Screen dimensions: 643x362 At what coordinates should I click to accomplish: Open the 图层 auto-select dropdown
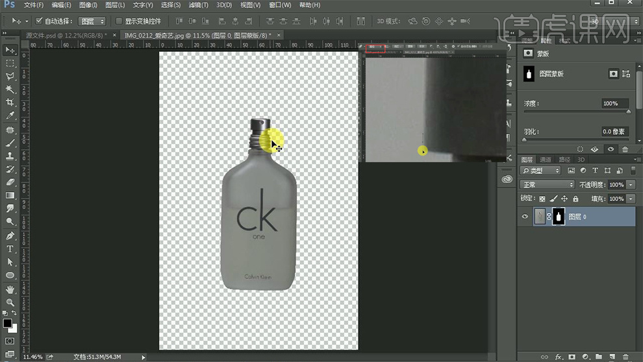coord(92,21)
